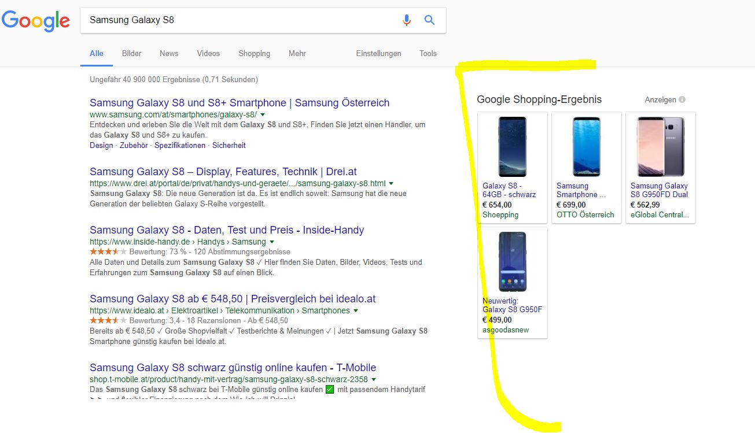This screenshot has width=755, height=433.
Task: Expand dropdown arrow next to idealo.at URL
Action: 355,310
